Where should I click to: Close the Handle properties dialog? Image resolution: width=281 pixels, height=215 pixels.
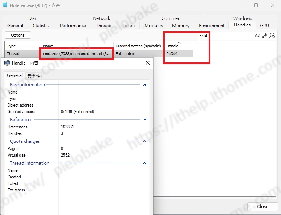148,63
